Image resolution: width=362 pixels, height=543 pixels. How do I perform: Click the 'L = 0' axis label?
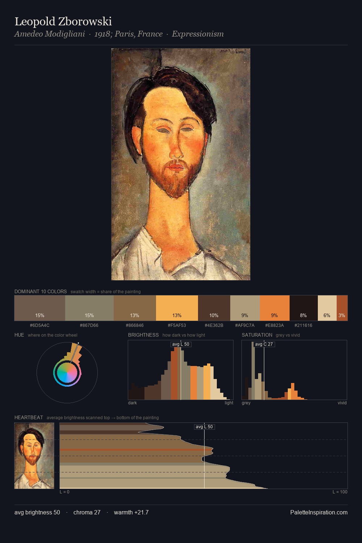tap(64, 492)
